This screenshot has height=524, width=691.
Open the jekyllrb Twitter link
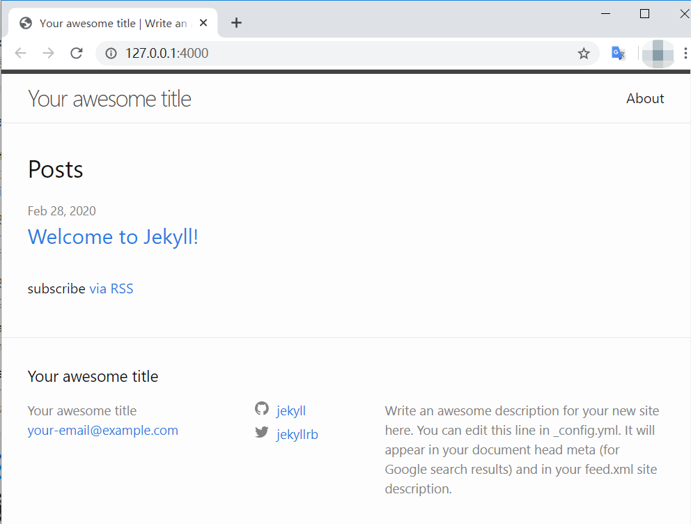tap(297, 435)
